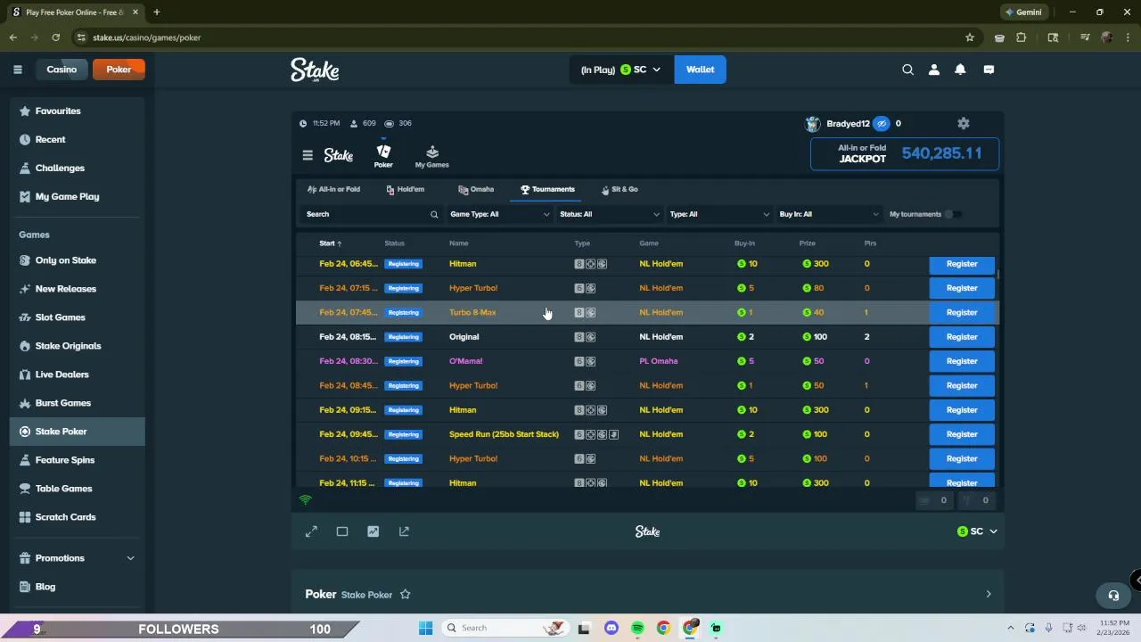This screenshot has width=1141, height=642.
Task: Open support headset icon
Action: pyautogui.click(x=1113, y=595)
